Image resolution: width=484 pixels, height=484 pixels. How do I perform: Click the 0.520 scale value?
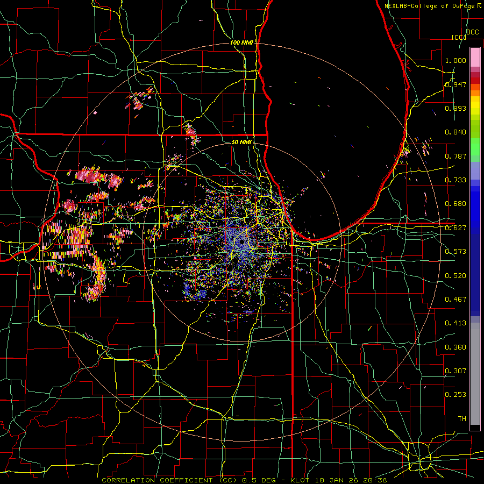(x=455, y=275)
